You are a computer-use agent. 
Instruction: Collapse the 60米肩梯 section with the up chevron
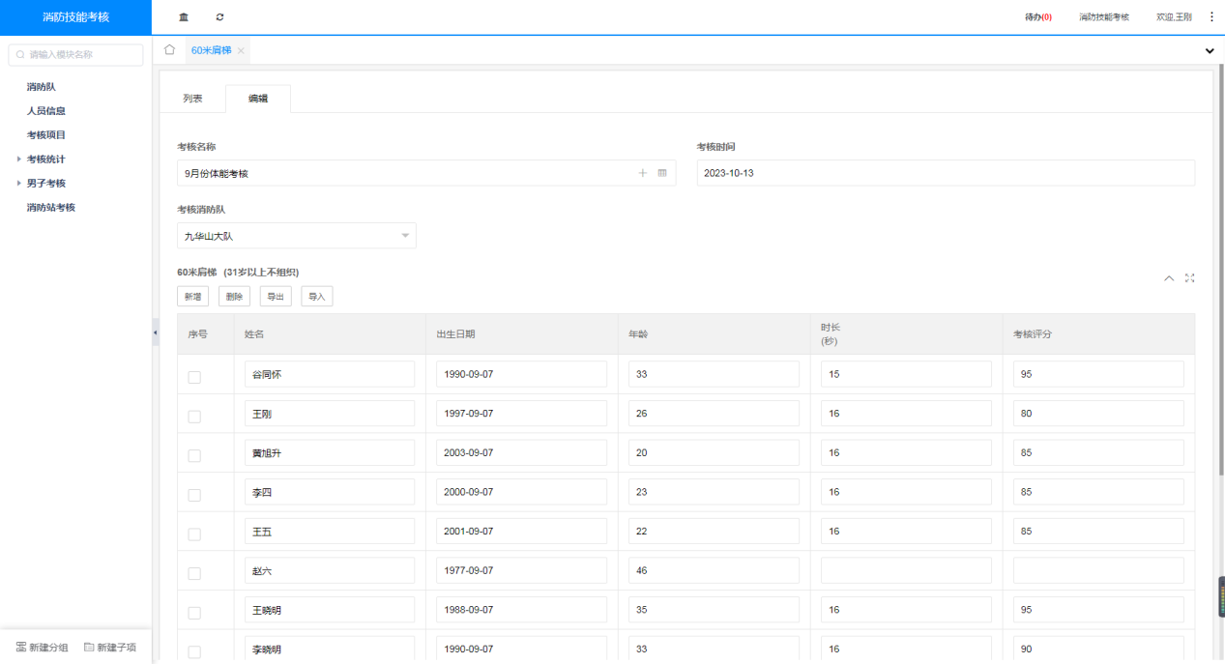point(1169,278)
